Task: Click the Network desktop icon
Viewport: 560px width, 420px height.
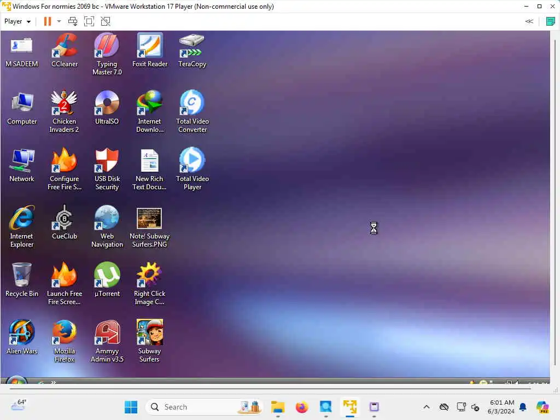Action: click(22, 166)
